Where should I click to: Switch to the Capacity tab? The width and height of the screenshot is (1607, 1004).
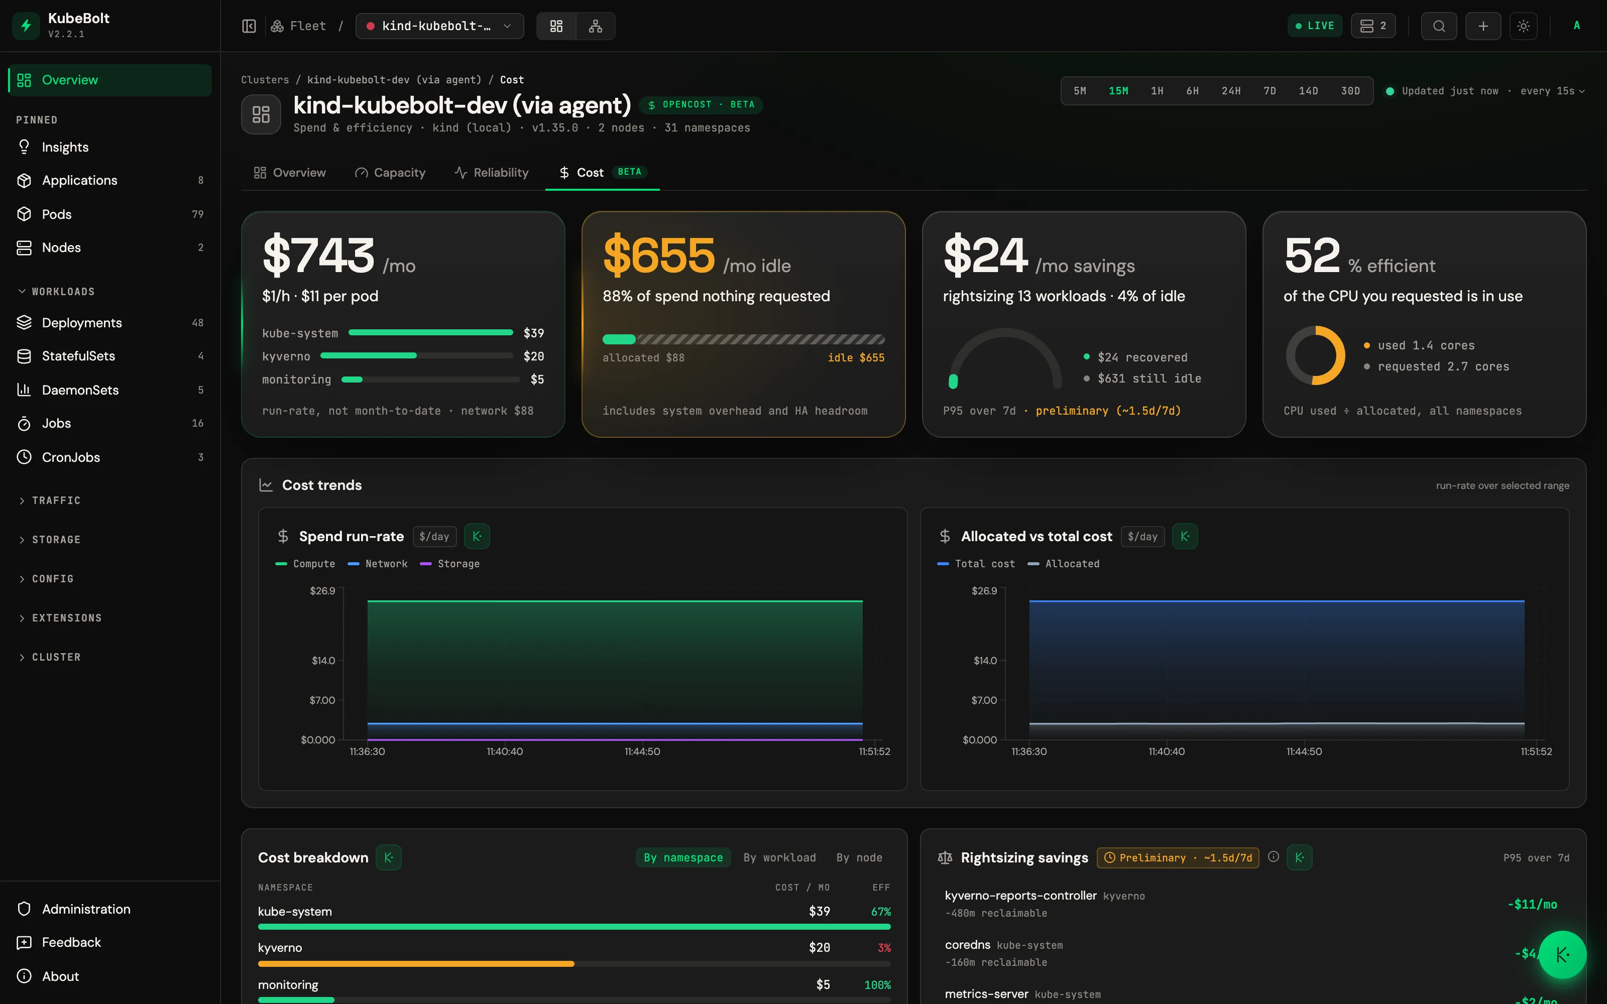click(x=390, y=173)
